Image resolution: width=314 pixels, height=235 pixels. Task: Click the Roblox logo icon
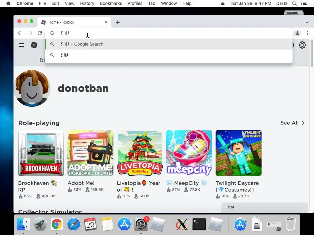point(34,45)
